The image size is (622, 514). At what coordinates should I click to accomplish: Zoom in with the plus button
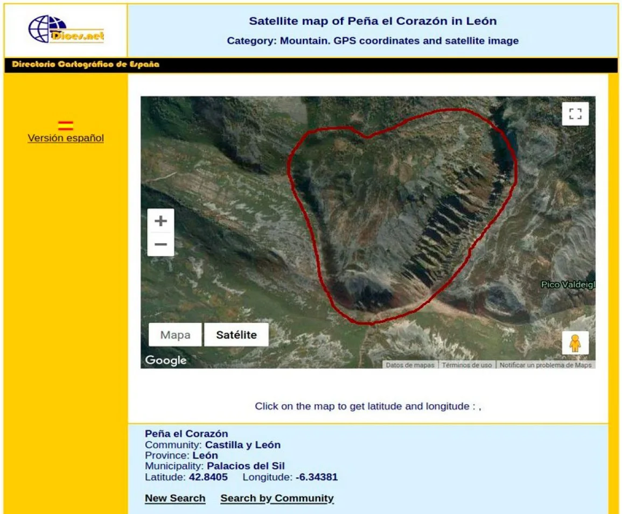click(x=160, y=221)
